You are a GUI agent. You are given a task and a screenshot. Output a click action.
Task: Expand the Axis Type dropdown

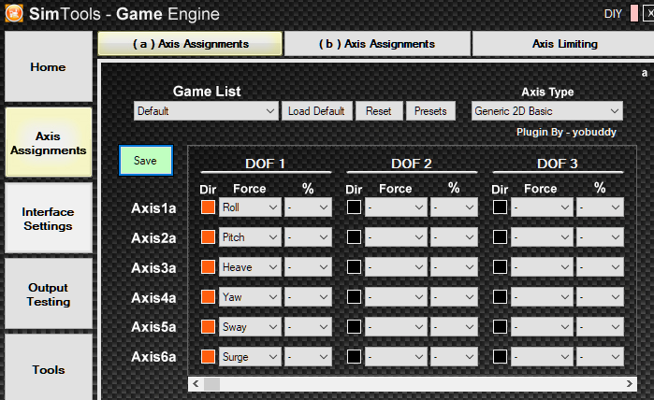click(546, 111)
